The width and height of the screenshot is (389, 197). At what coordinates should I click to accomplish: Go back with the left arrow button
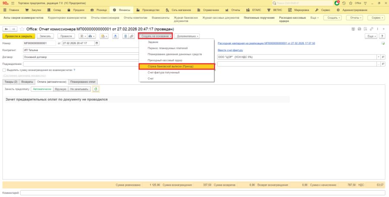[6, 29]
